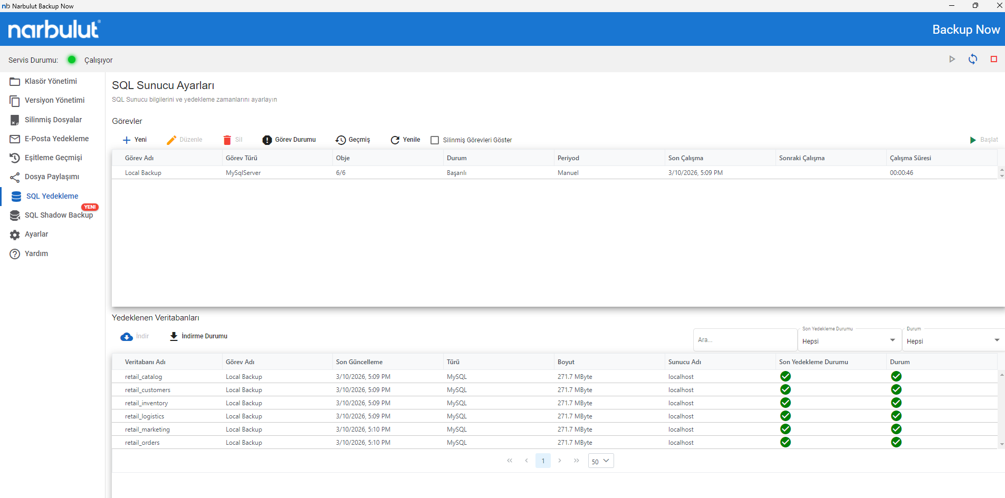Open Geçmiş history view
This screenshot has height=498, width=1005.
(x=353, y=140)
